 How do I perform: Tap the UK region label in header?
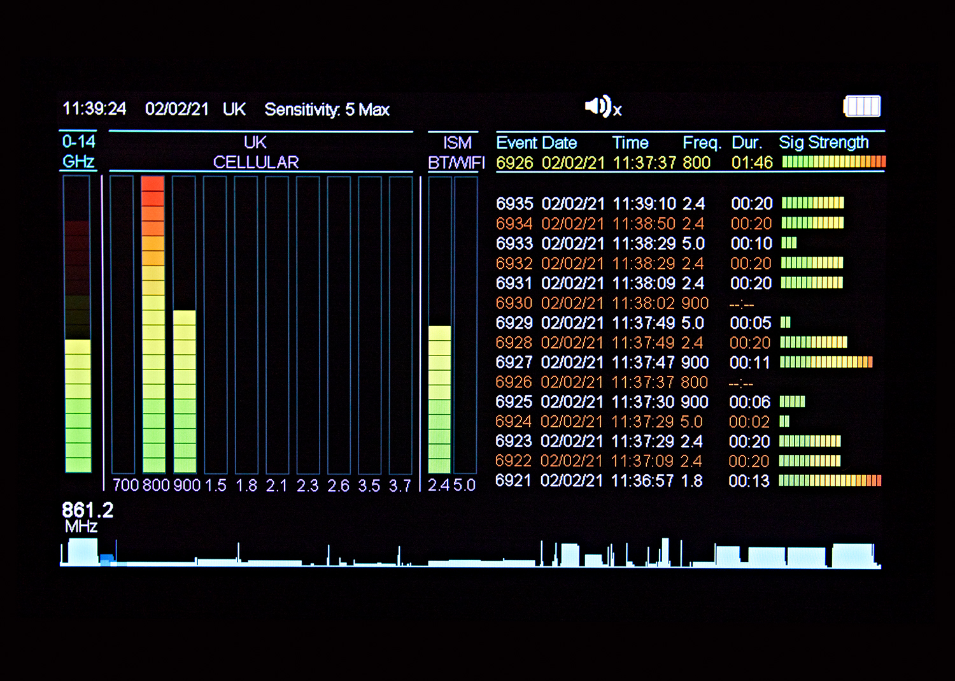click(234, 110)
